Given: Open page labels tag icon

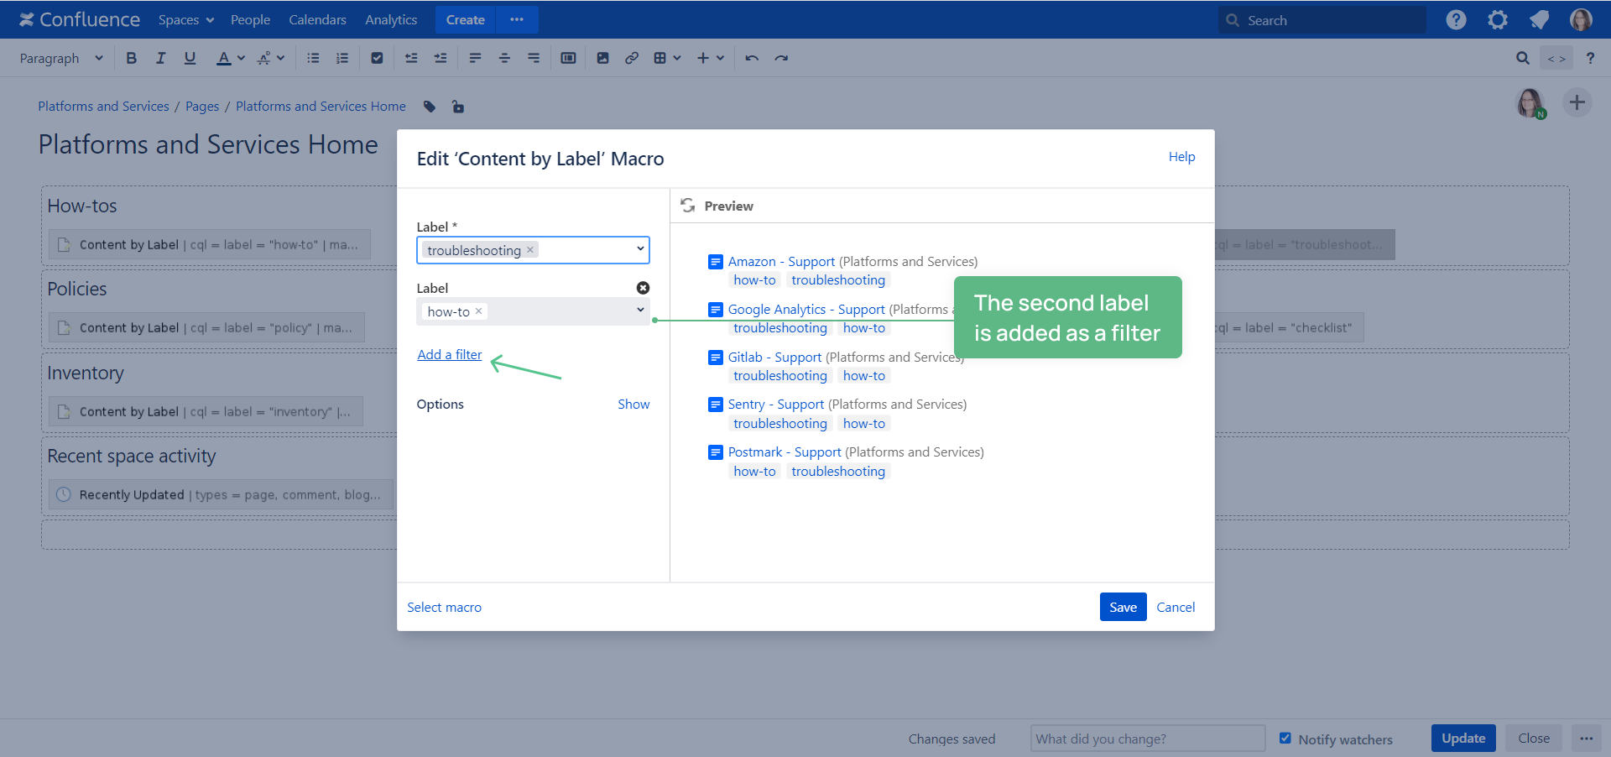Looking at the screenshot, I should 430,107.
